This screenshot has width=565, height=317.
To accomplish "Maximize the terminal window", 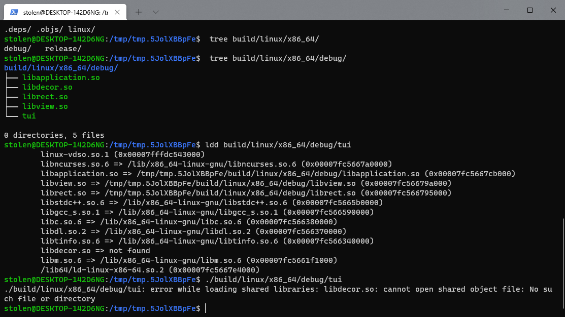I will click(x=529, y=10).
